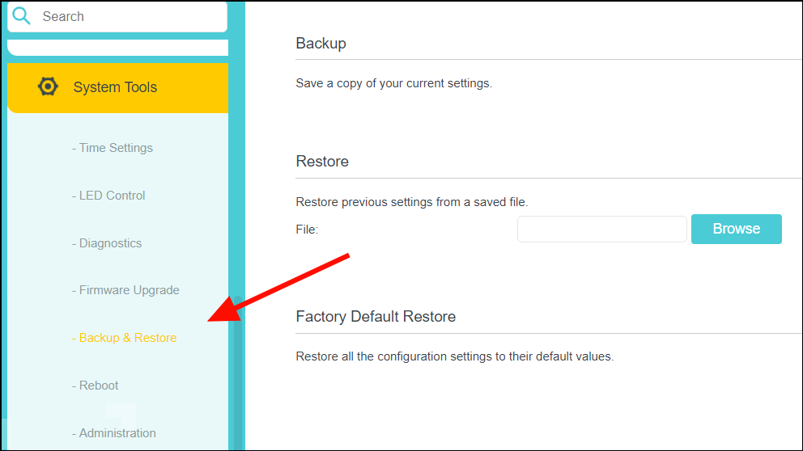Click the 'File:' label

point(307,230)
